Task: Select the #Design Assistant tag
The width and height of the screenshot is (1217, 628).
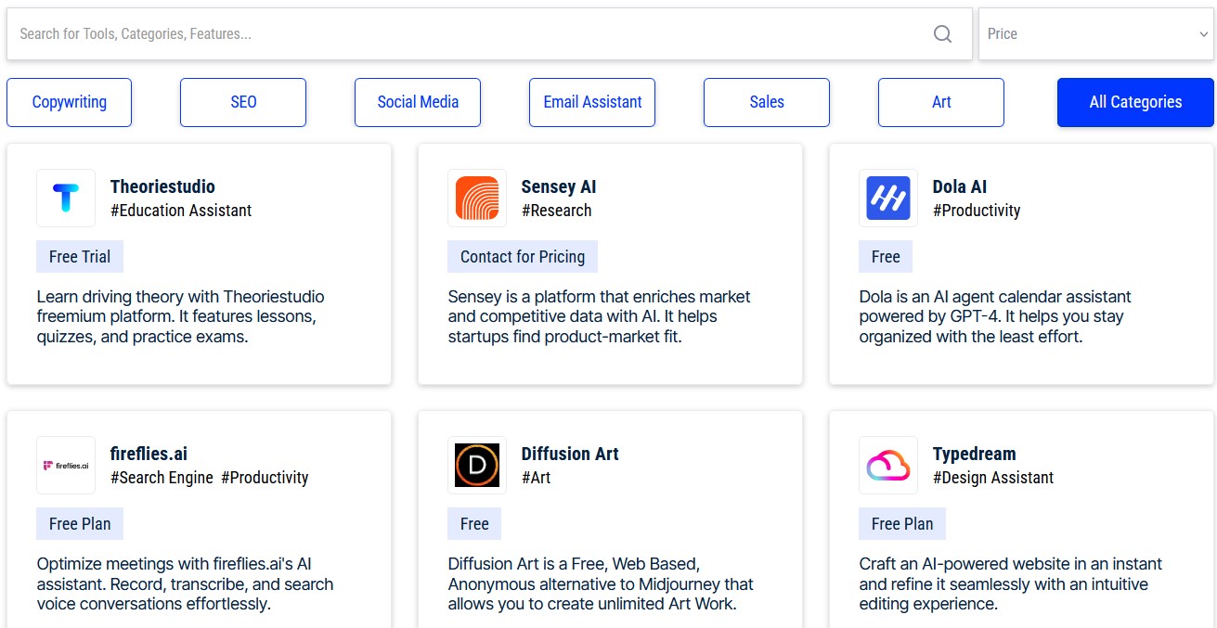Action: 993,478
